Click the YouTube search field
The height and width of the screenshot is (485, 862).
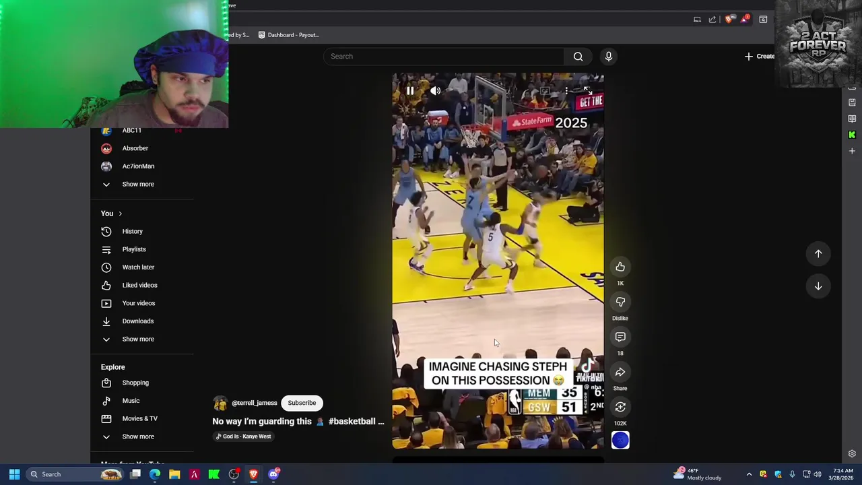[x=444, y=57]
